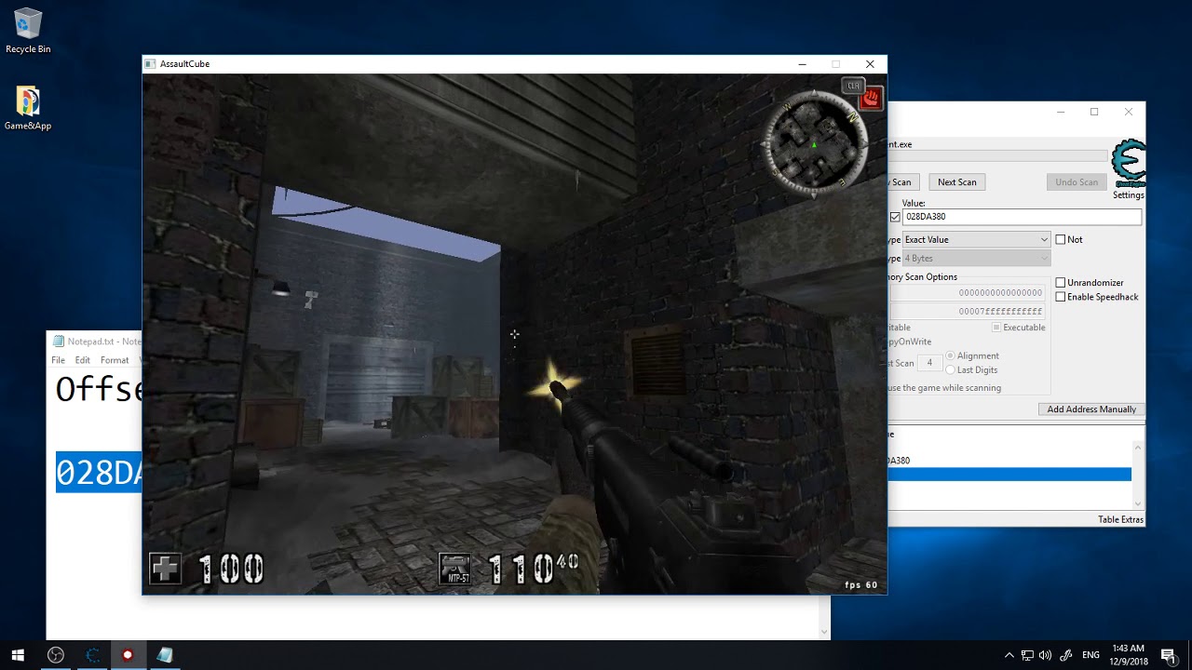
Task: Tick the Enable Speedhack checkbox
Action: click(x=1060, y=297)
